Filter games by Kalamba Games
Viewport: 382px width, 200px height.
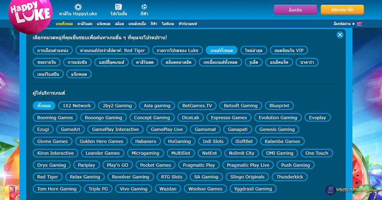(282, 141)
